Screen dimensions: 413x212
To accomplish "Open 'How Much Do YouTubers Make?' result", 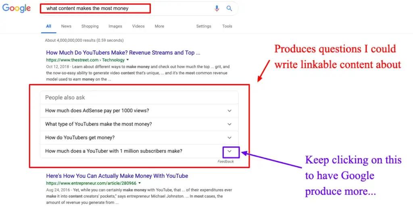I will click(x=123, y=53).
